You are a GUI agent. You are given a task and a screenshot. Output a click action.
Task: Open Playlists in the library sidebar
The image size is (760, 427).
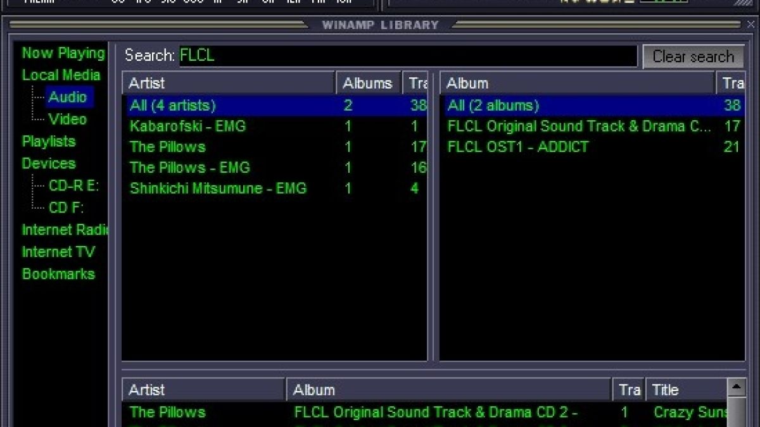pyautogui.click(x=48, y=141)
